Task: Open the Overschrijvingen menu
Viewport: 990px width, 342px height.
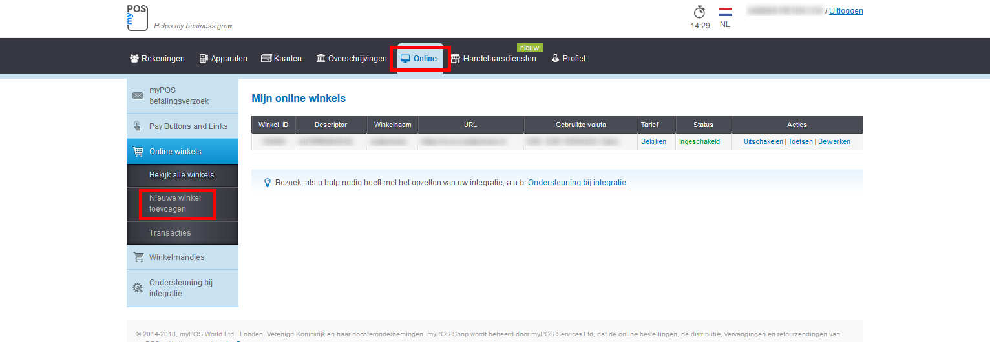Action: (352, 59)
